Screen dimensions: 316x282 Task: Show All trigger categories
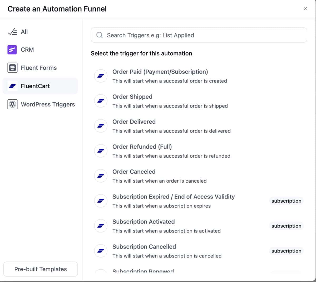[x=40, y=32]
